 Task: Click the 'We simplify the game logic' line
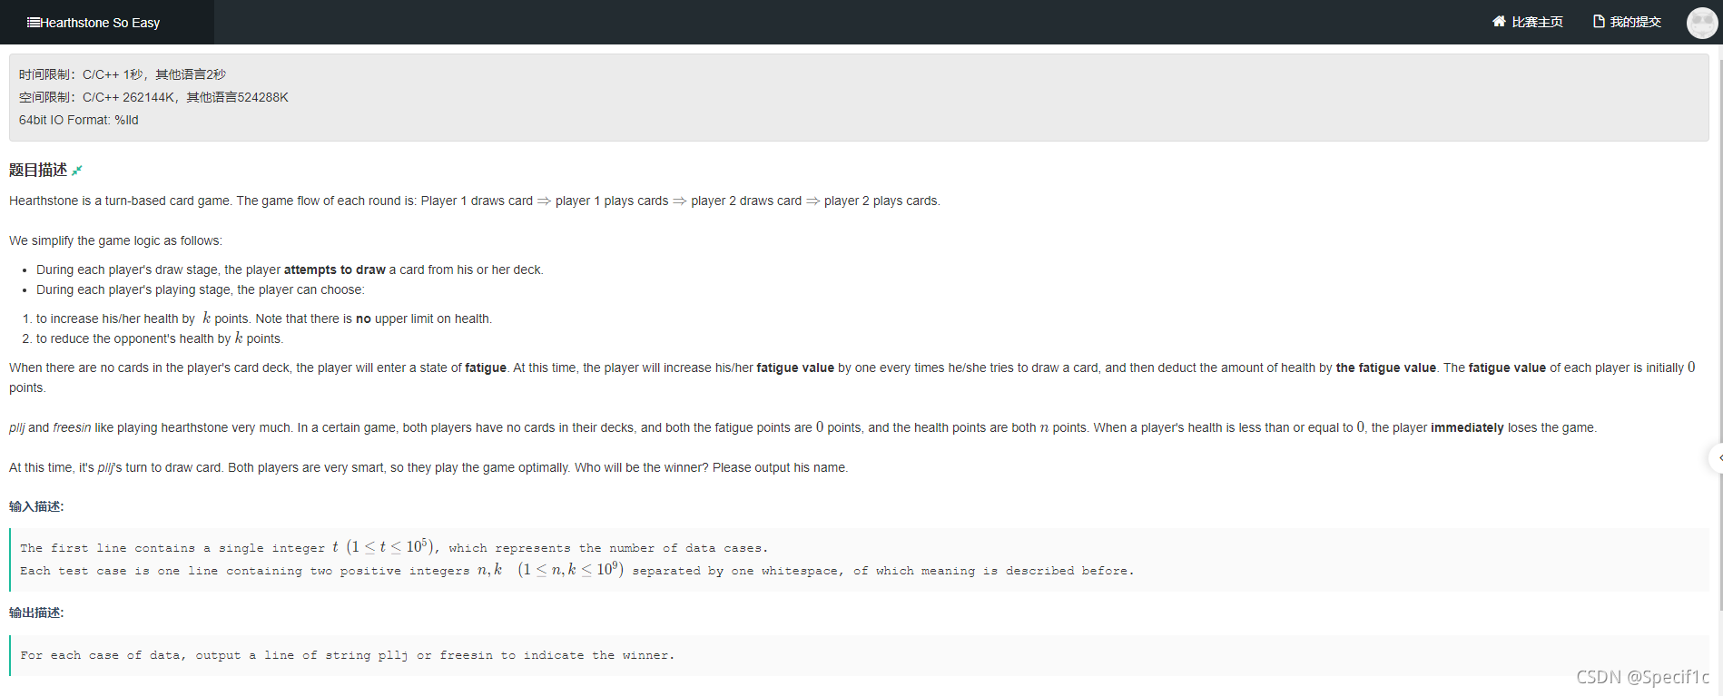115,240
